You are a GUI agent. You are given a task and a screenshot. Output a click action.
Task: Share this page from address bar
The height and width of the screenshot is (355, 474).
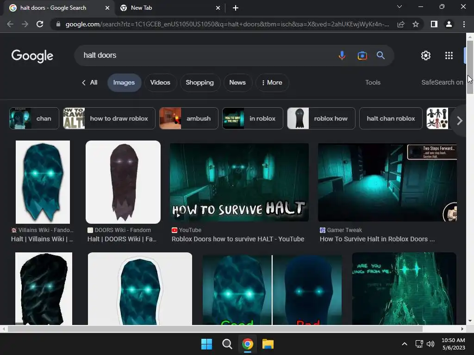pyautogui.click(x=401, y=24)
